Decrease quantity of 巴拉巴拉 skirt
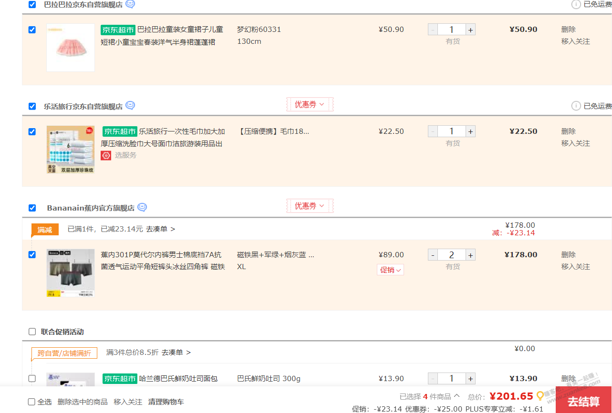The image size is (612, 413). pos(433,30)
